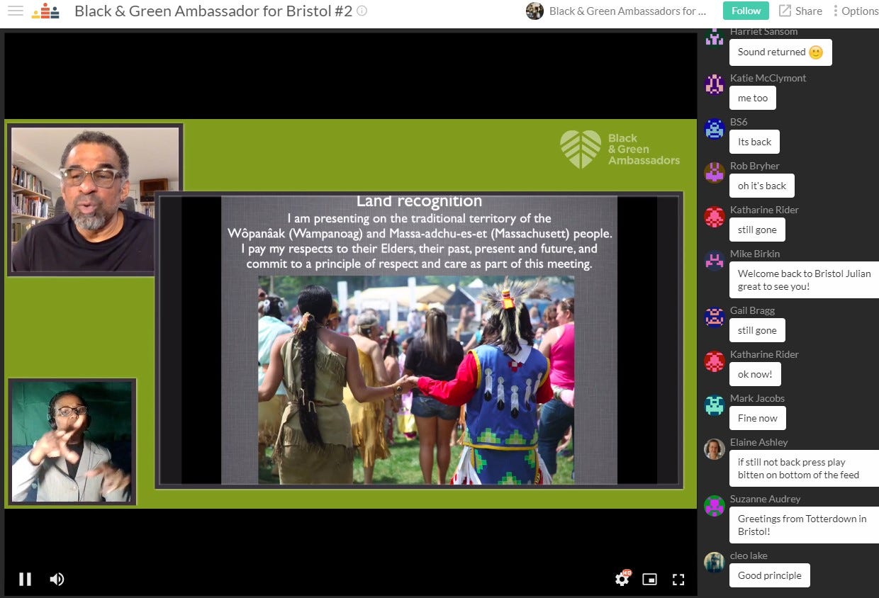Click Mark Jacobs' chat avatar
879x598 pixels.
(x=715, y=405)
